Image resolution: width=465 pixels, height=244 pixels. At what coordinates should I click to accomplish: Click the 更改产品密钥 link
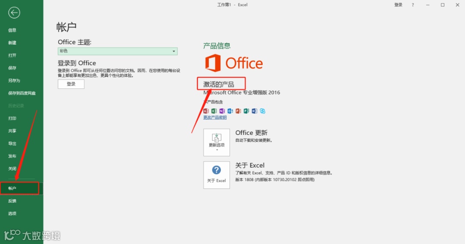click(215, 117)
